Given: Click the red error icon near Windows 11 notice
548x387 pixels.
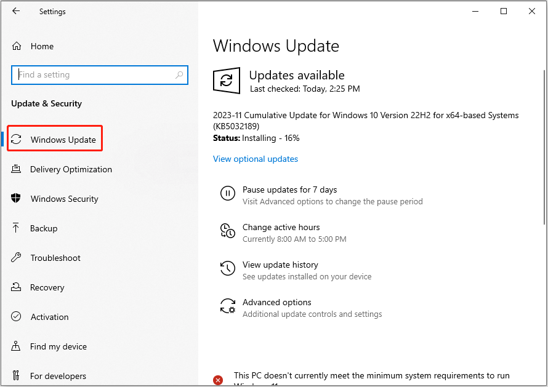Looking at the screenshot, I should click(x=218, y=380).
